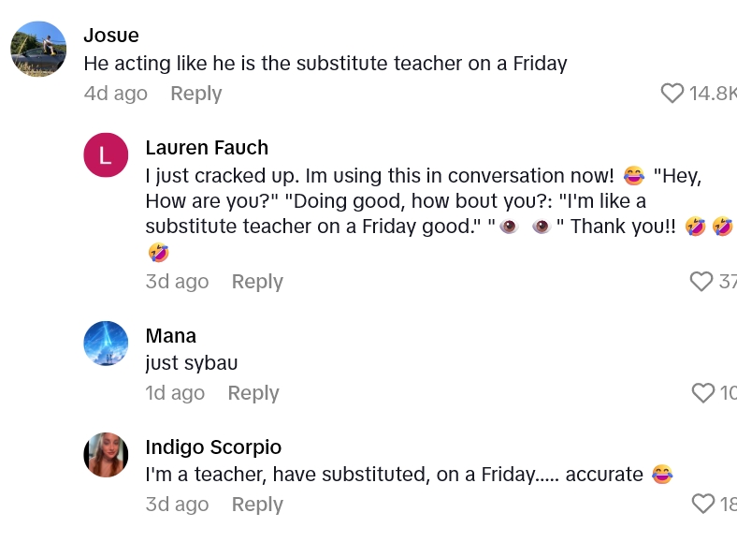
Task: Select Josue's substitute teacher comment text
Action: click(325, 64)
